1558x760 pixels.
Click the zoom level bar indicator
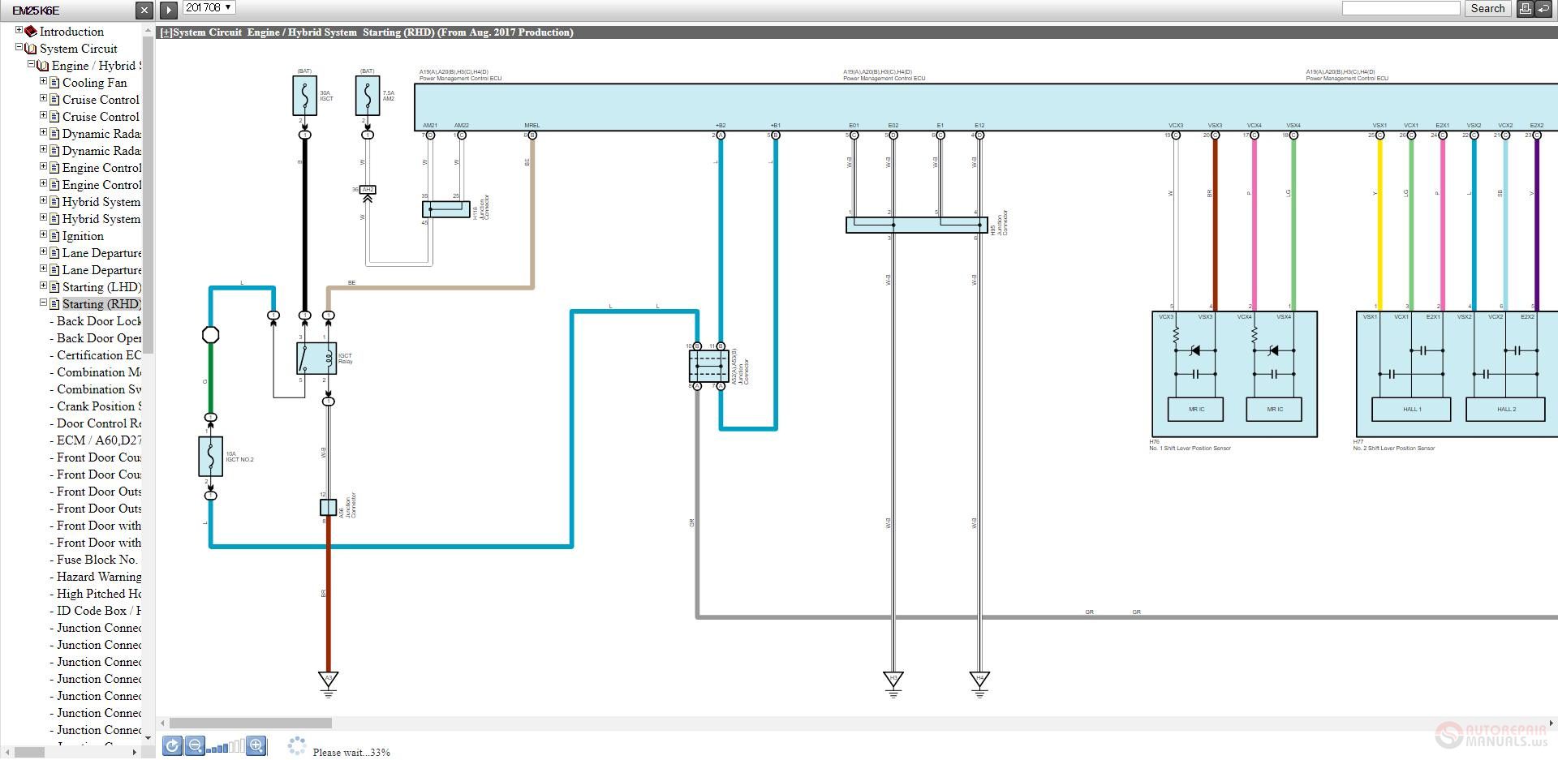[226, 746]
